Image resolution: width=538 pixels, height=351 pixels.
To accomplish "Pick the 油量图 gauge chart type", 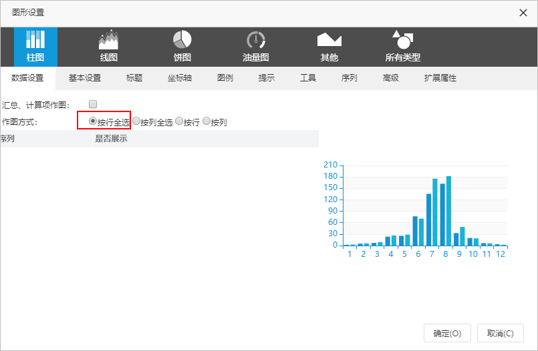I will point(255,47).
